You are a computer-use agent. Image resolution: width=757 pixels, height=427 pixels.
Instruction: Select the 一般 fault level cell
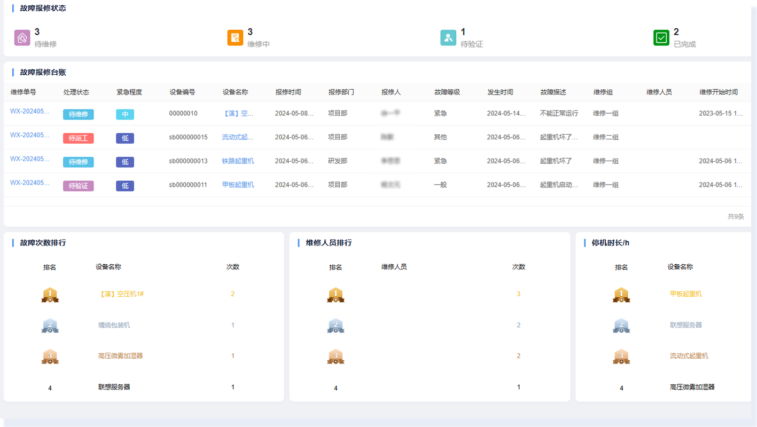click(x=441, y=185)
